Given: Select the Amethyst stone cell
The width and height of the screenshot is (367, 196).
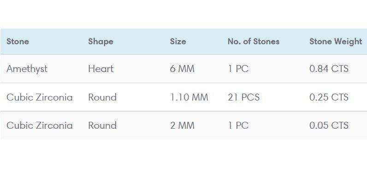Looking at the screenshot, I should point(27,69).
